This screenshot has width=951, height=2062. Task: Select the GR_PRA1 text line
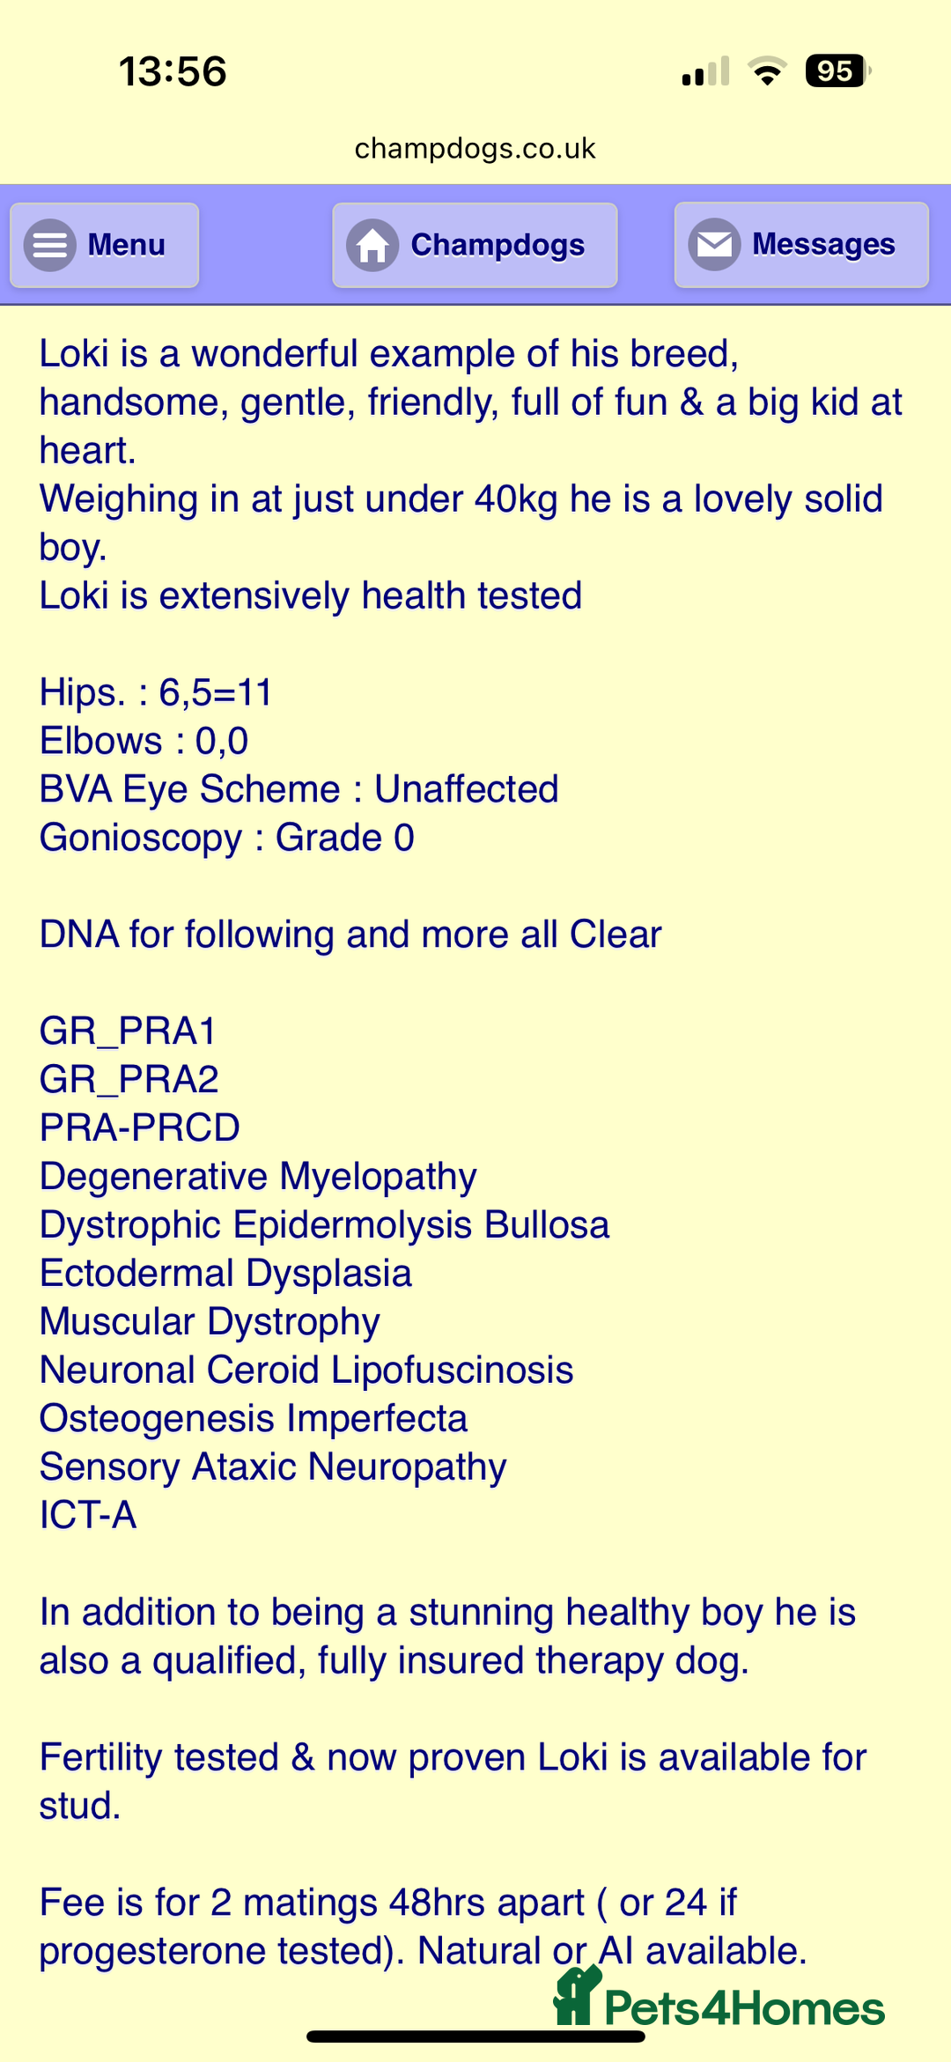pos(128,1031)
